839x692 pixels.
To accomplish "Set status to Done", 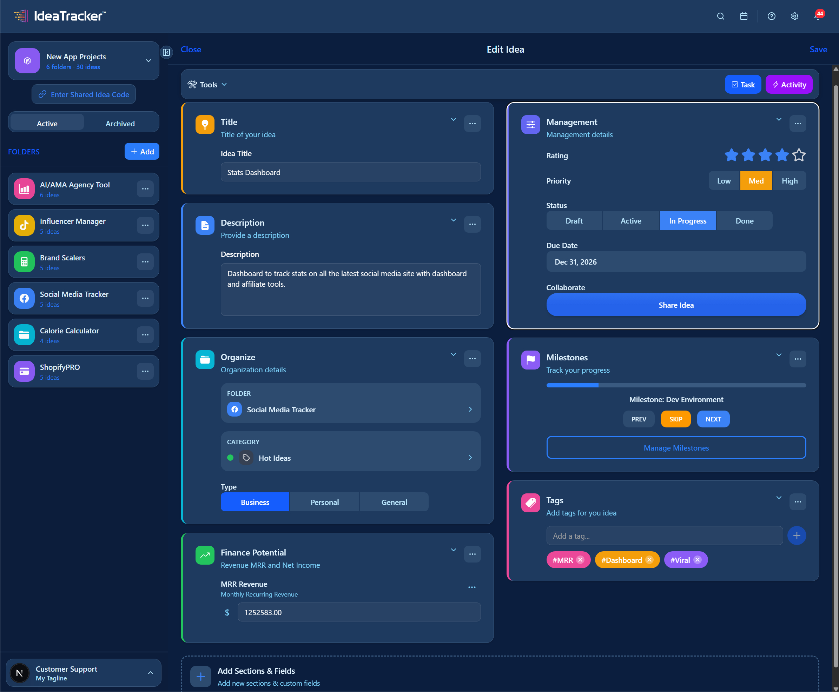I will point(744,220).
